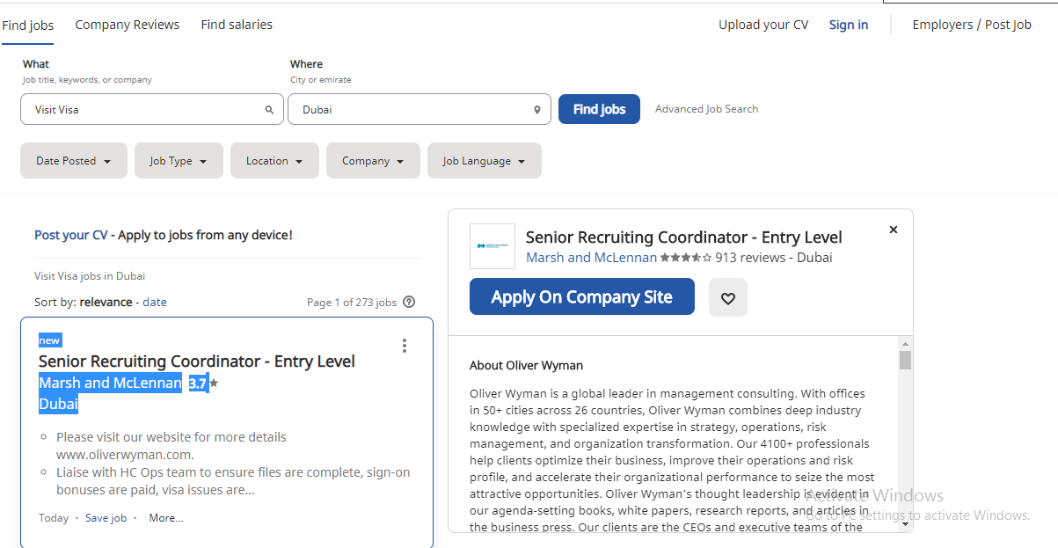Click the details panel scrollbar thumb
This screenshot has height=548, width=1058.
pos(905,360)
